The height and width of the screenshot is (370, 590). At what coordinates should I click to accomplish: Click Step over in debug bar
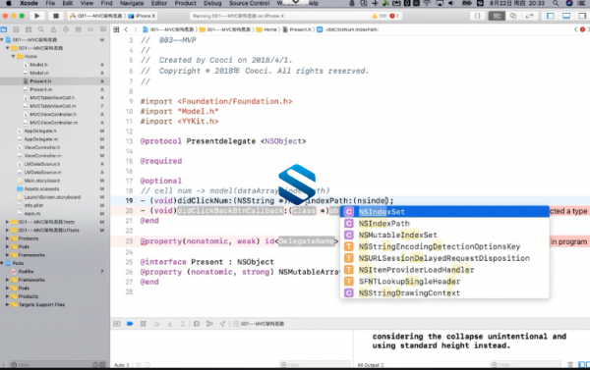click(156, 324)
